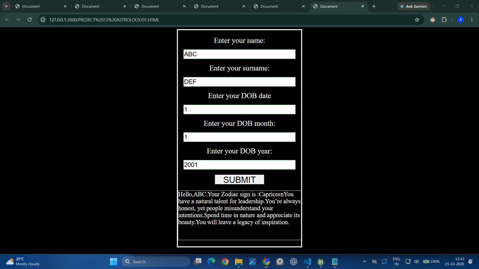This screenshot has width=479, height=269.
Task: Open ChatGPT from the taskbar
Action: click(x=294, y=261)
